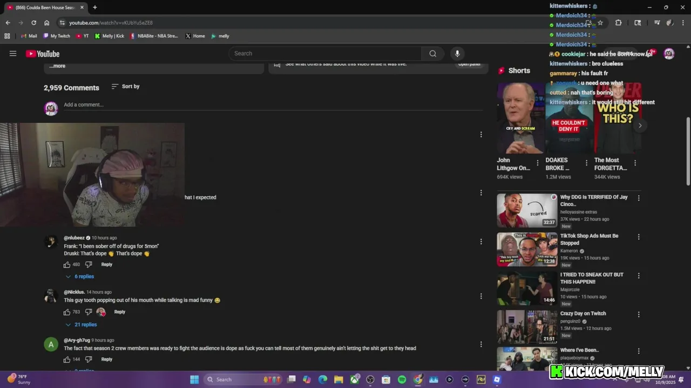Viewport: 691px width, 388px height.
Task: Open options for John Lithgow short
Action: click(x=537, y=163)
